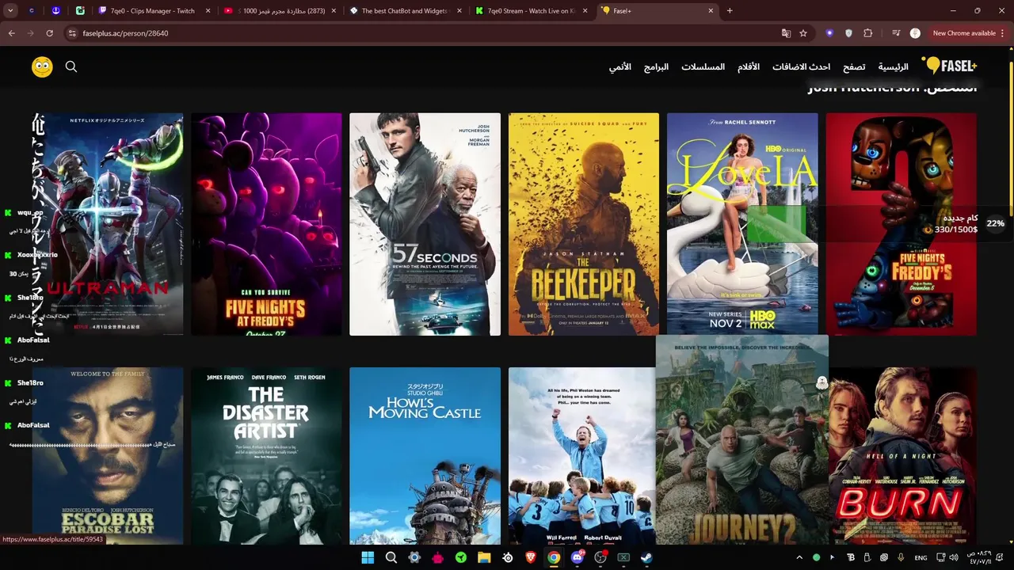
Task: Open the Escobar Paradise Lost poster
Action: (x=108, y=456)
